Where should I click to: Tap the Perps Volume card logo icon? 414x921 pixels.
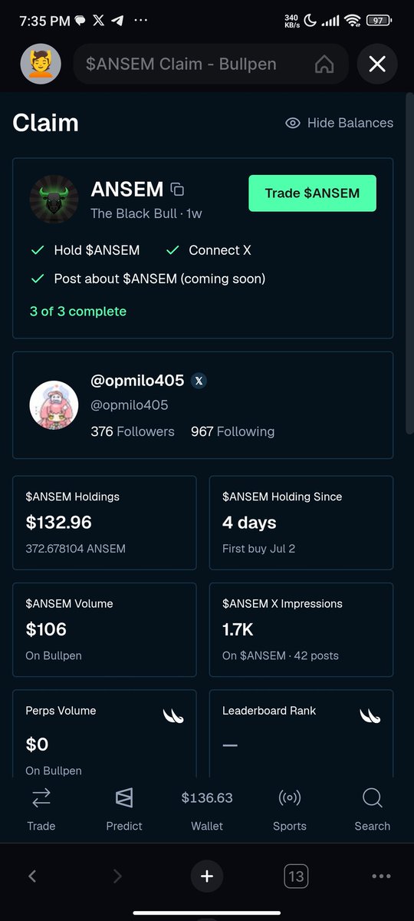pyautogui.click(x=173, y=717)
